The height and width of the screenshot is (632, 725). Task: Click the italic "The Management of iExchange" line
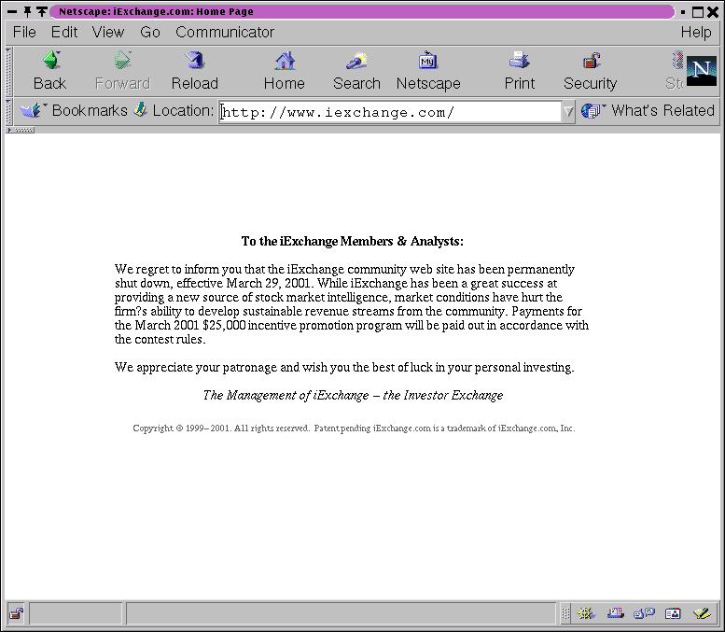pyautogui.click(x=353, y=395)
